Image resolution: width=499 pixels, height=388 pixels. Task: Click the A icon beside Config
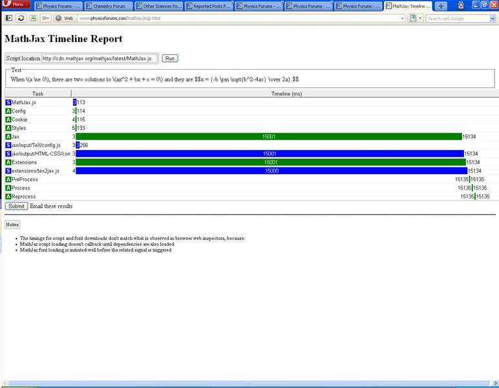pyautogui.click(x=8, y=111)
